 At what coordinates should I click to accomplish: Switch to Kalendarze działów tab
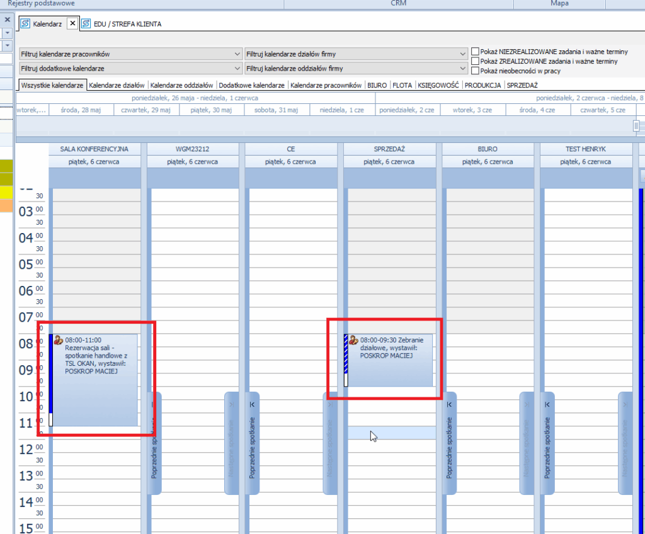117,85
